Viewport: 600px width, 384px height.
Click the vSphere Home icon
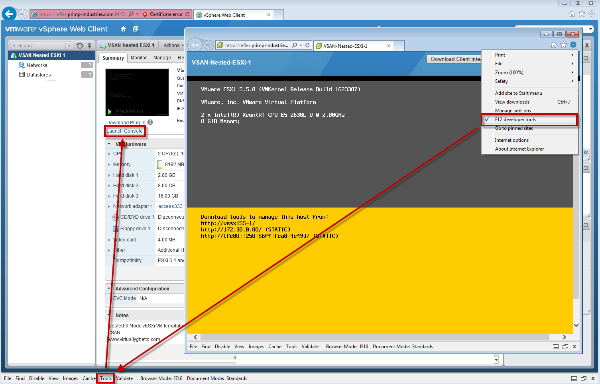[x=123, y=29]
